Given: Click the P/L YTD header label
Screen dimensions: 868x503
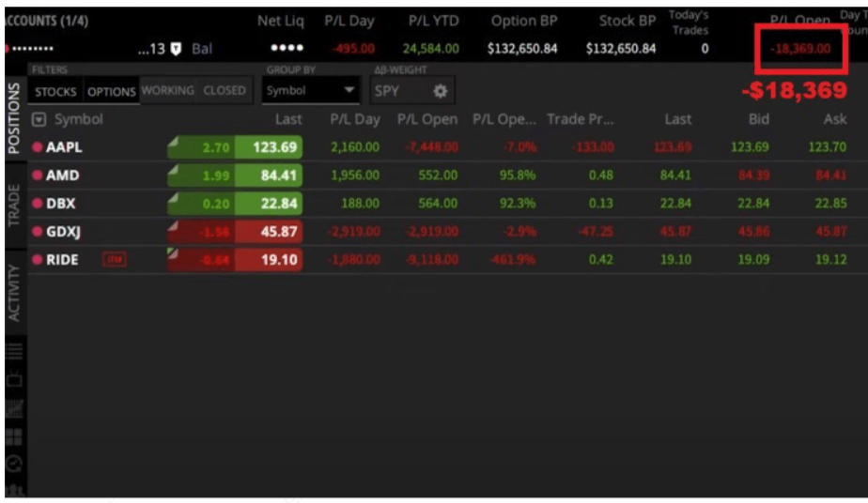Looking at the screenshot, I should 433,21.
